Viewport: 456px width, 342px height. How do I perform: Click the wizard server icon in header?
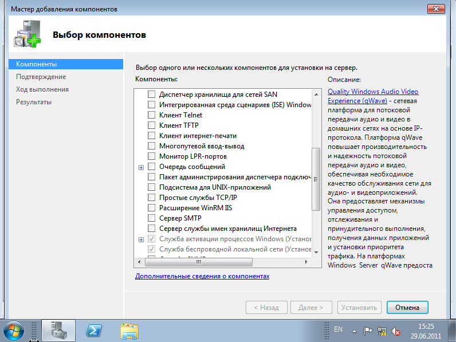click(27, 34)
